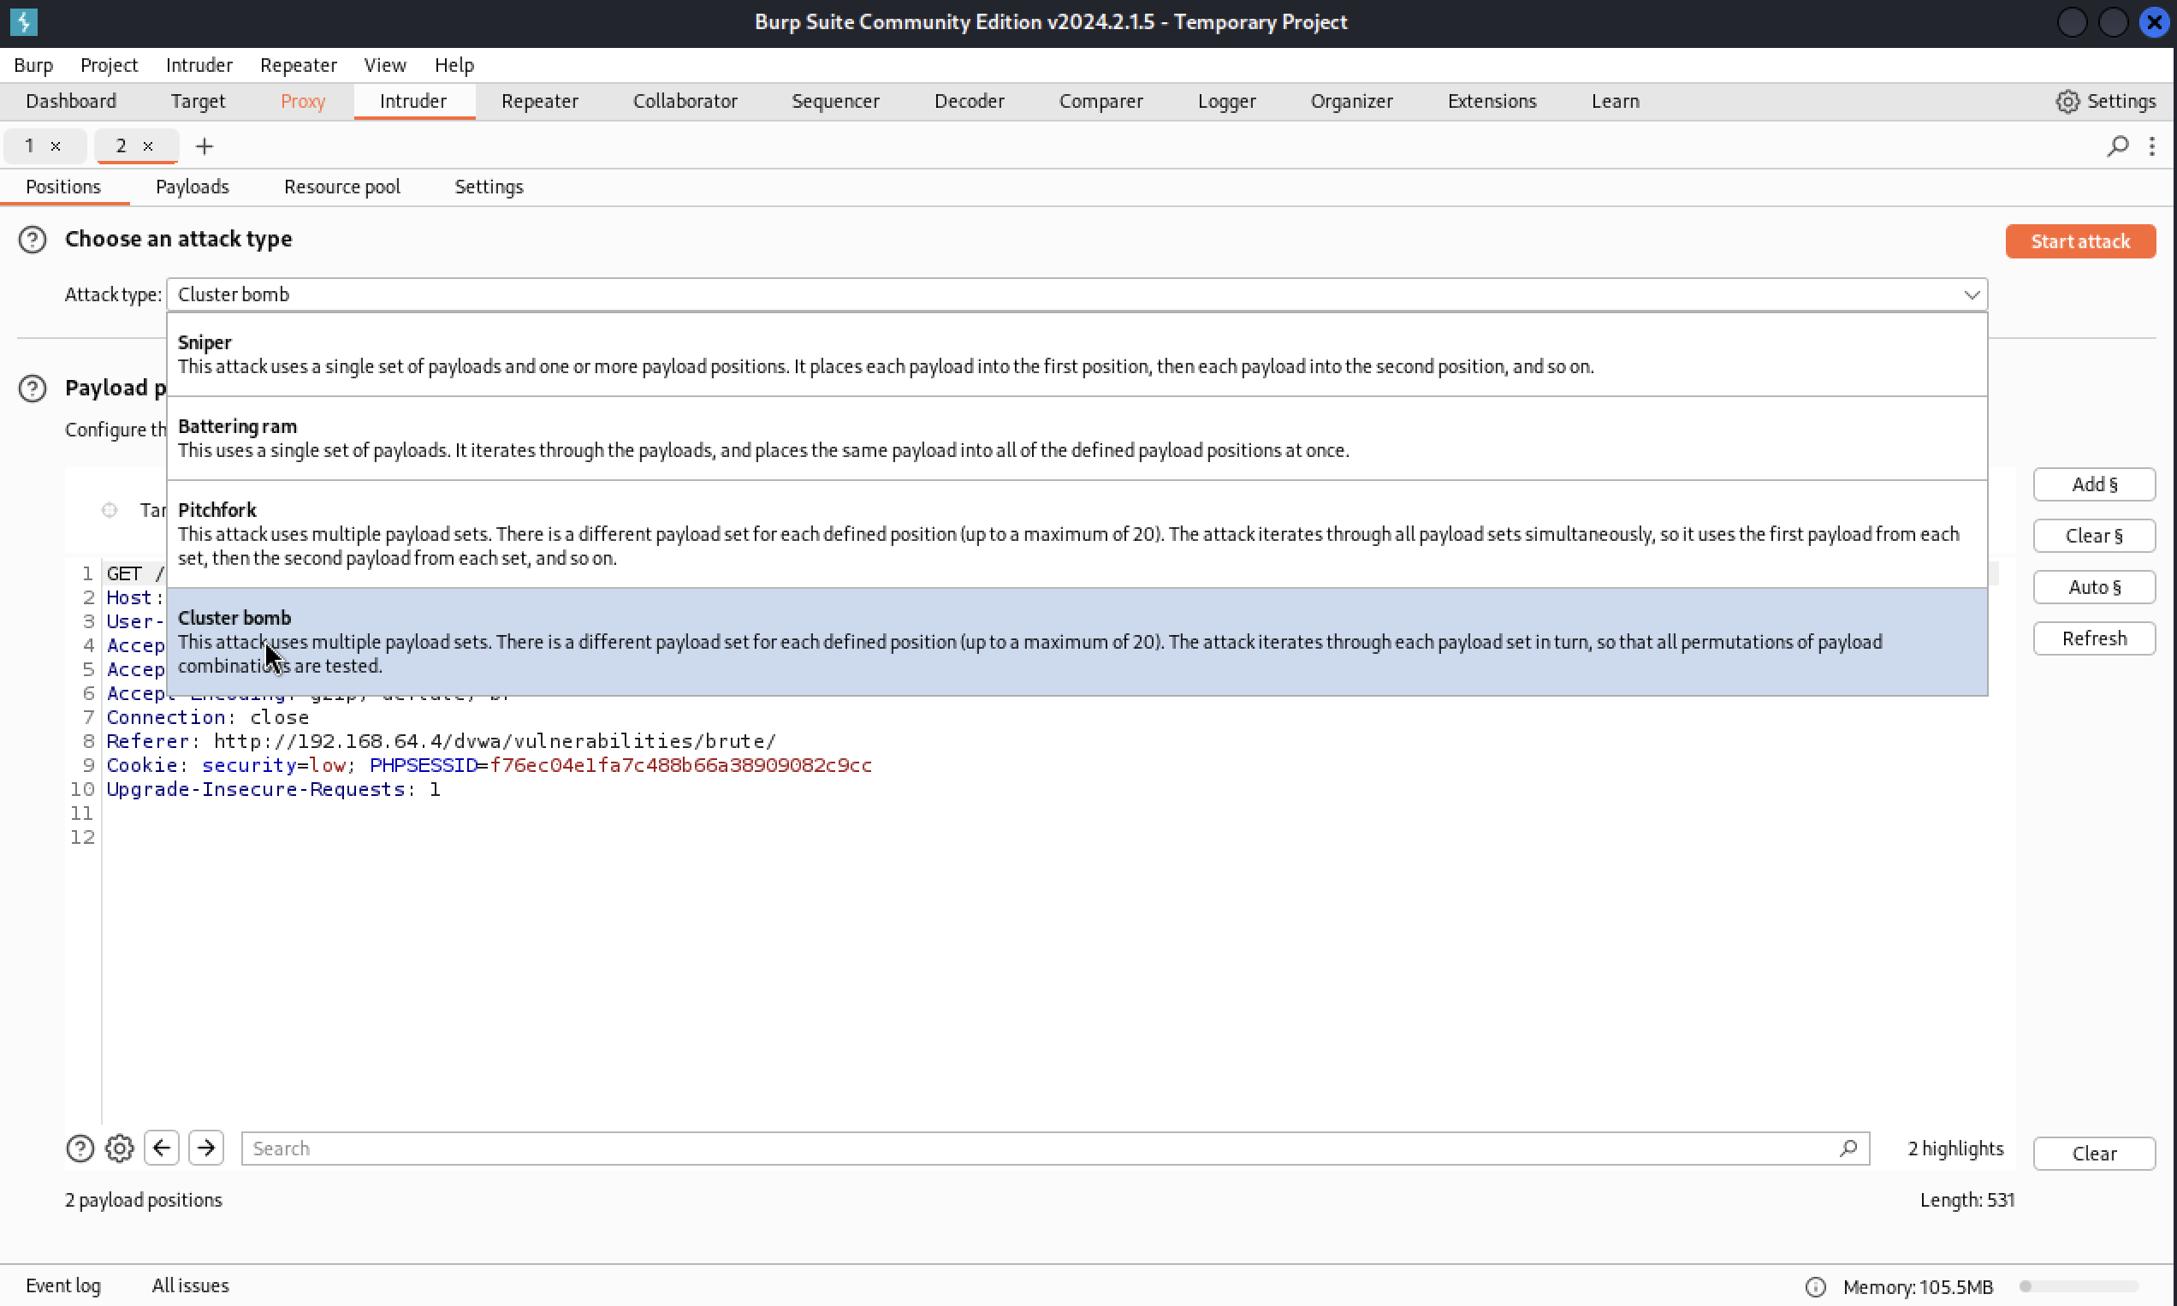Switch to the Decoder tab
Image resolution: width=2177 pixels, height=1306 pixels.
[x=969, y=101]
